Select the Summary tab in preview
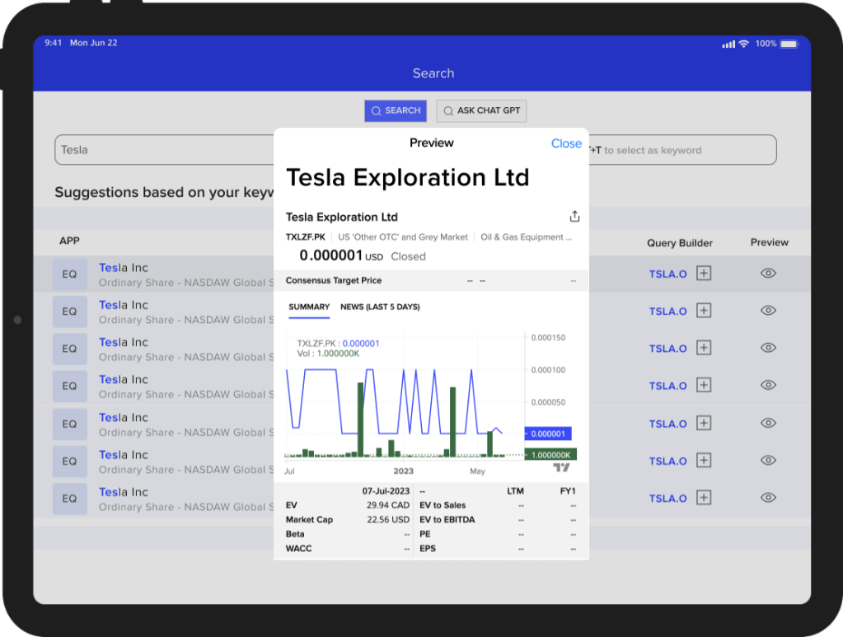 point(309,307)
